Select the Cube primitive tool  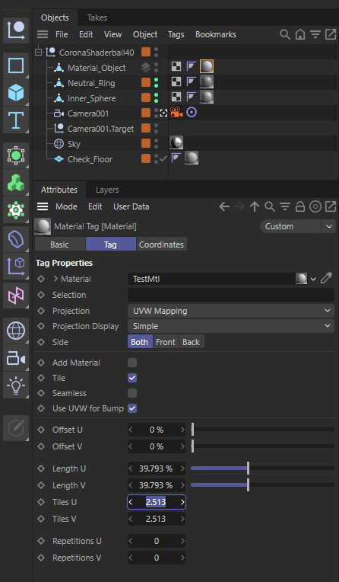point(16,93)
